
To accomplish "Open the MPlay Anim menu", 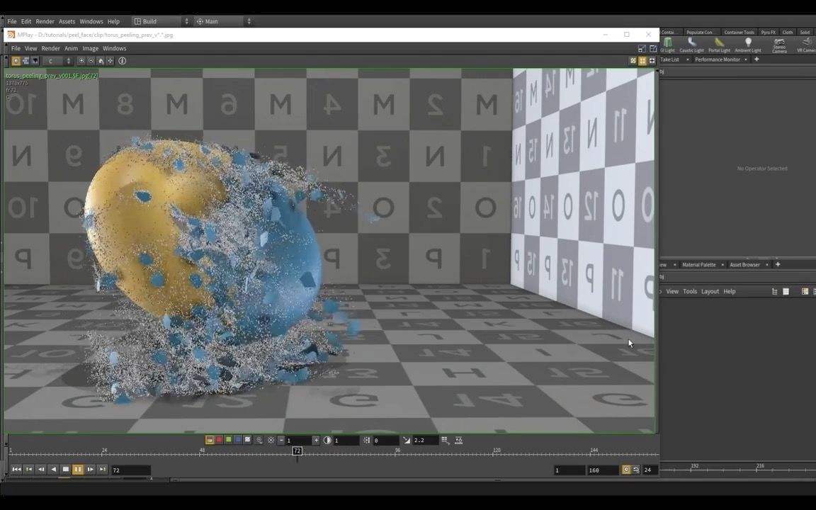I will (x=71, y=48).
